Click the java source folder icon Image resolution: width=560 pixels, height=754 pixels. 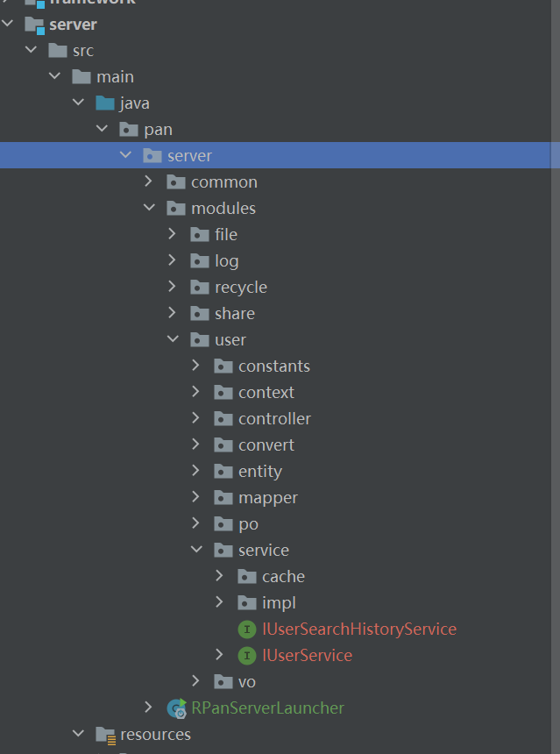[x=105, y=103]
